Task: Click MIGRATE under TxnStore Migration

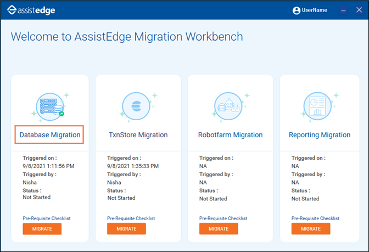Action: point(126,229)
